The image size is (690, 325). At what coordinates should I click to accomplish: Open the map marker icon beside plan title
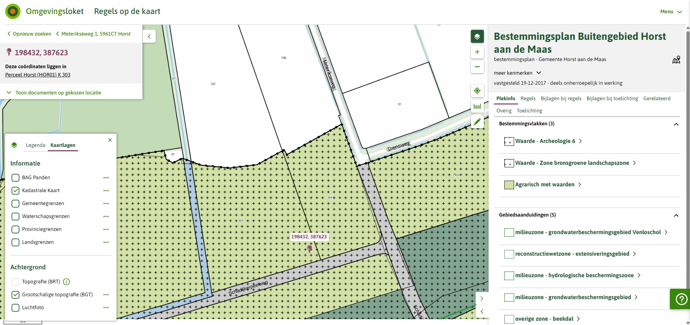coord(676,60)
